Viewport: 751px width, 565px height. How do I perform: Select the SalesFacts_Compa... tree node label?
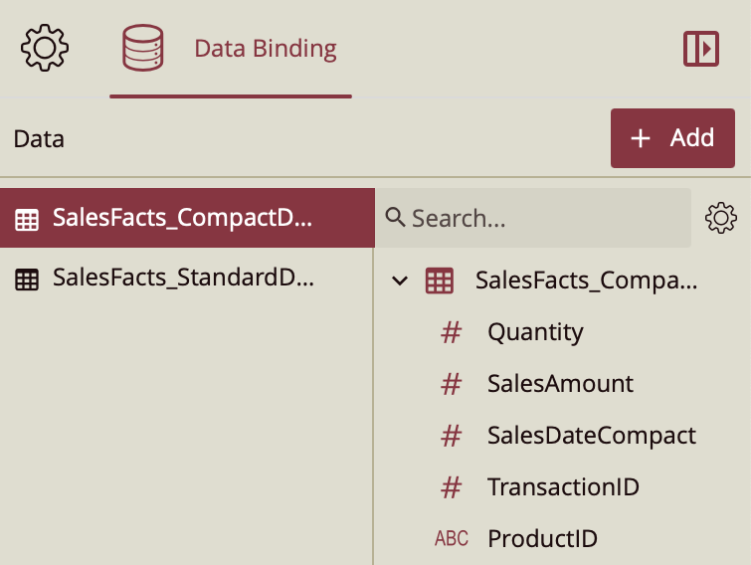tap(586, 282)
